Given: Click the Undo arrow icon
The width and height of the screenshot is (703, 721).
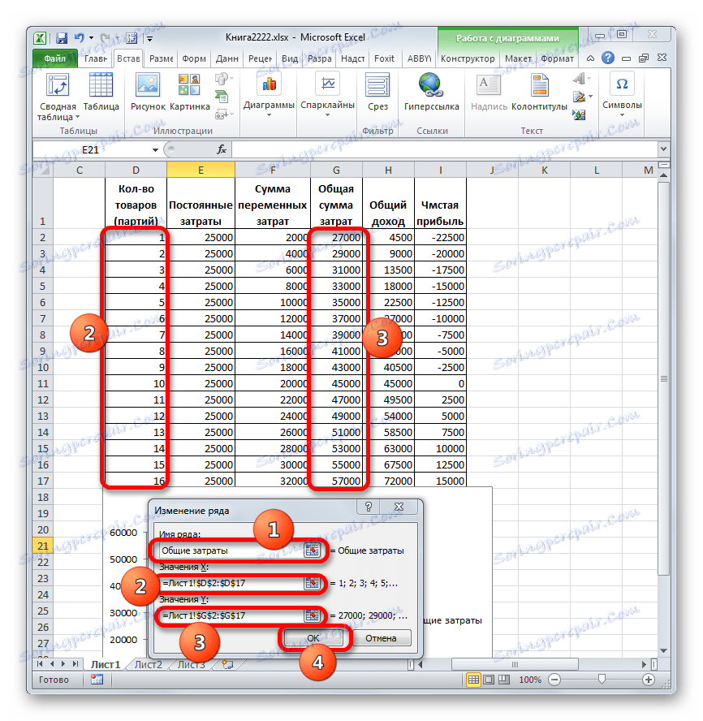Looking at the screenshot, I should (80, 37).
